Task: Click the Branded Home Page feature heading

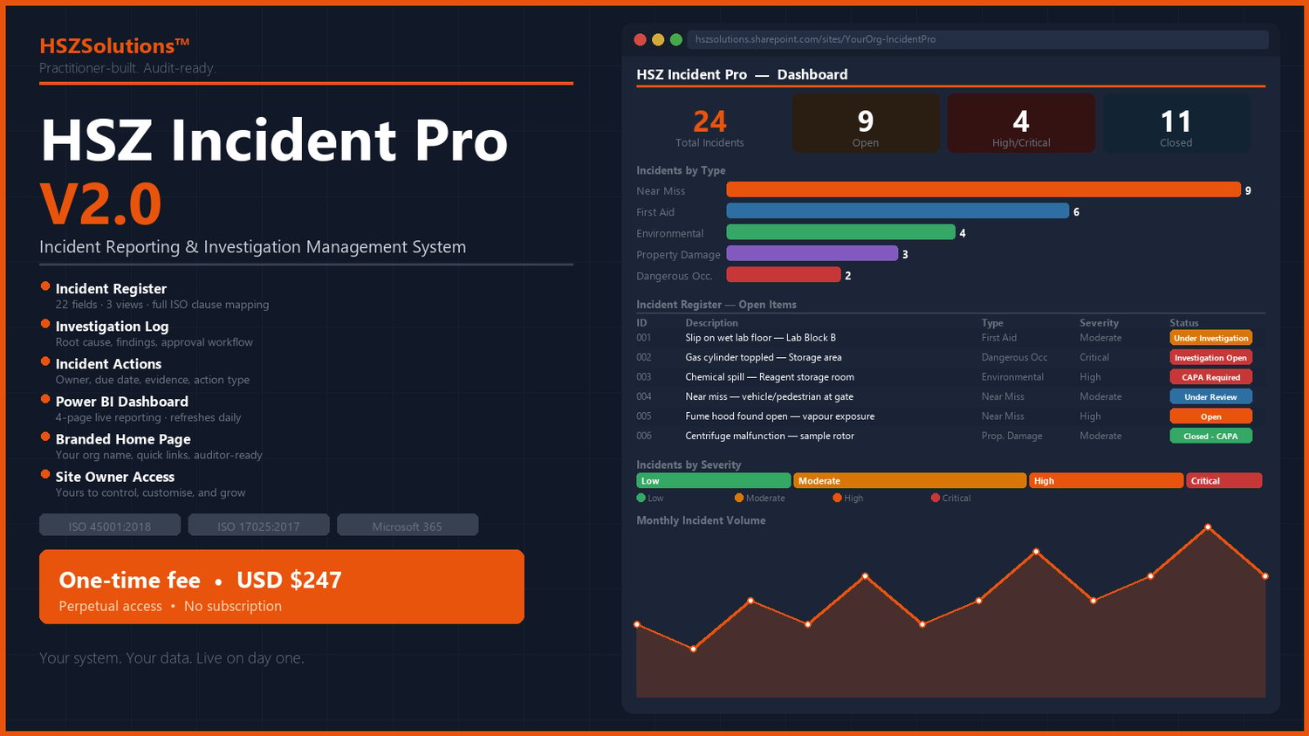Action: [x=123, y=439]
